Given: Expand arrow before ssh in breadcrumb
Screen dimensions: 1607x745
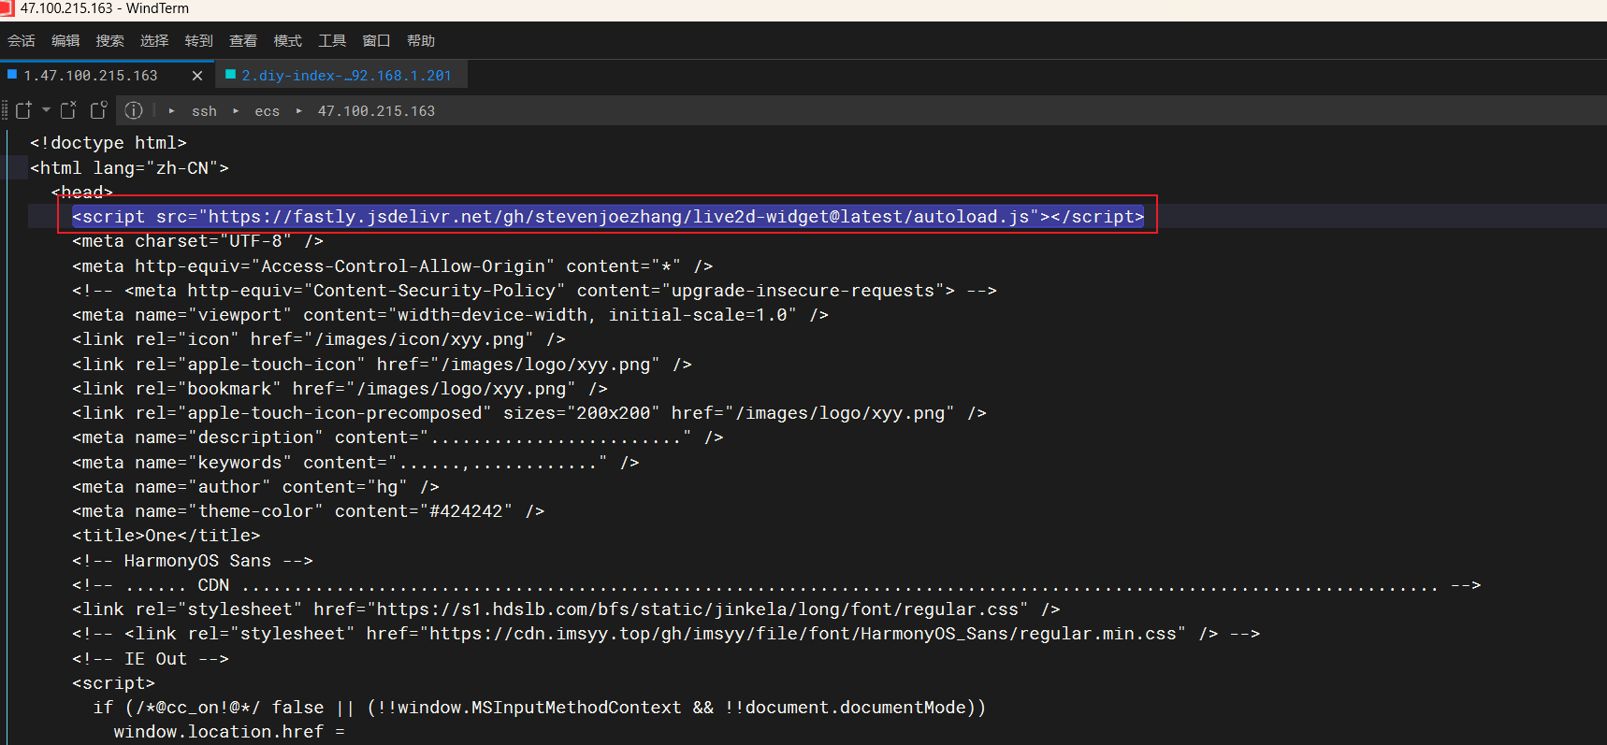Looking at the screenshot, I should coord(172,110).
